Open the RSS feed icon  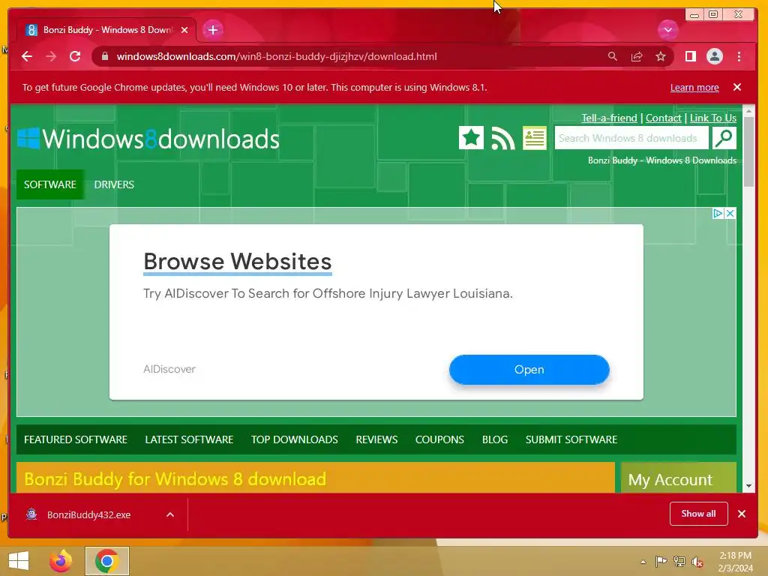pyautogui.click(x=503, y=138)
